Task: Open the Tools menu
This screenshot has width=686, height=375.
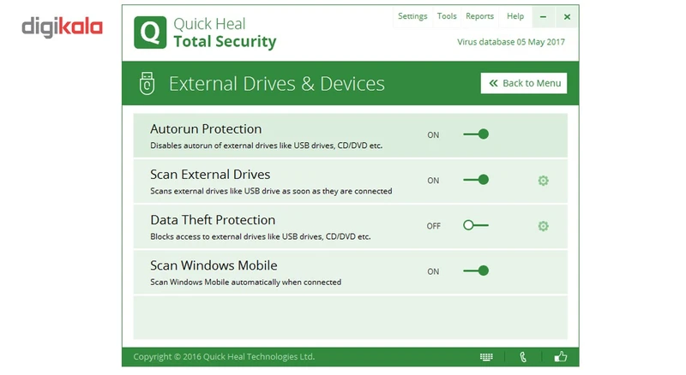Action: 447,16
